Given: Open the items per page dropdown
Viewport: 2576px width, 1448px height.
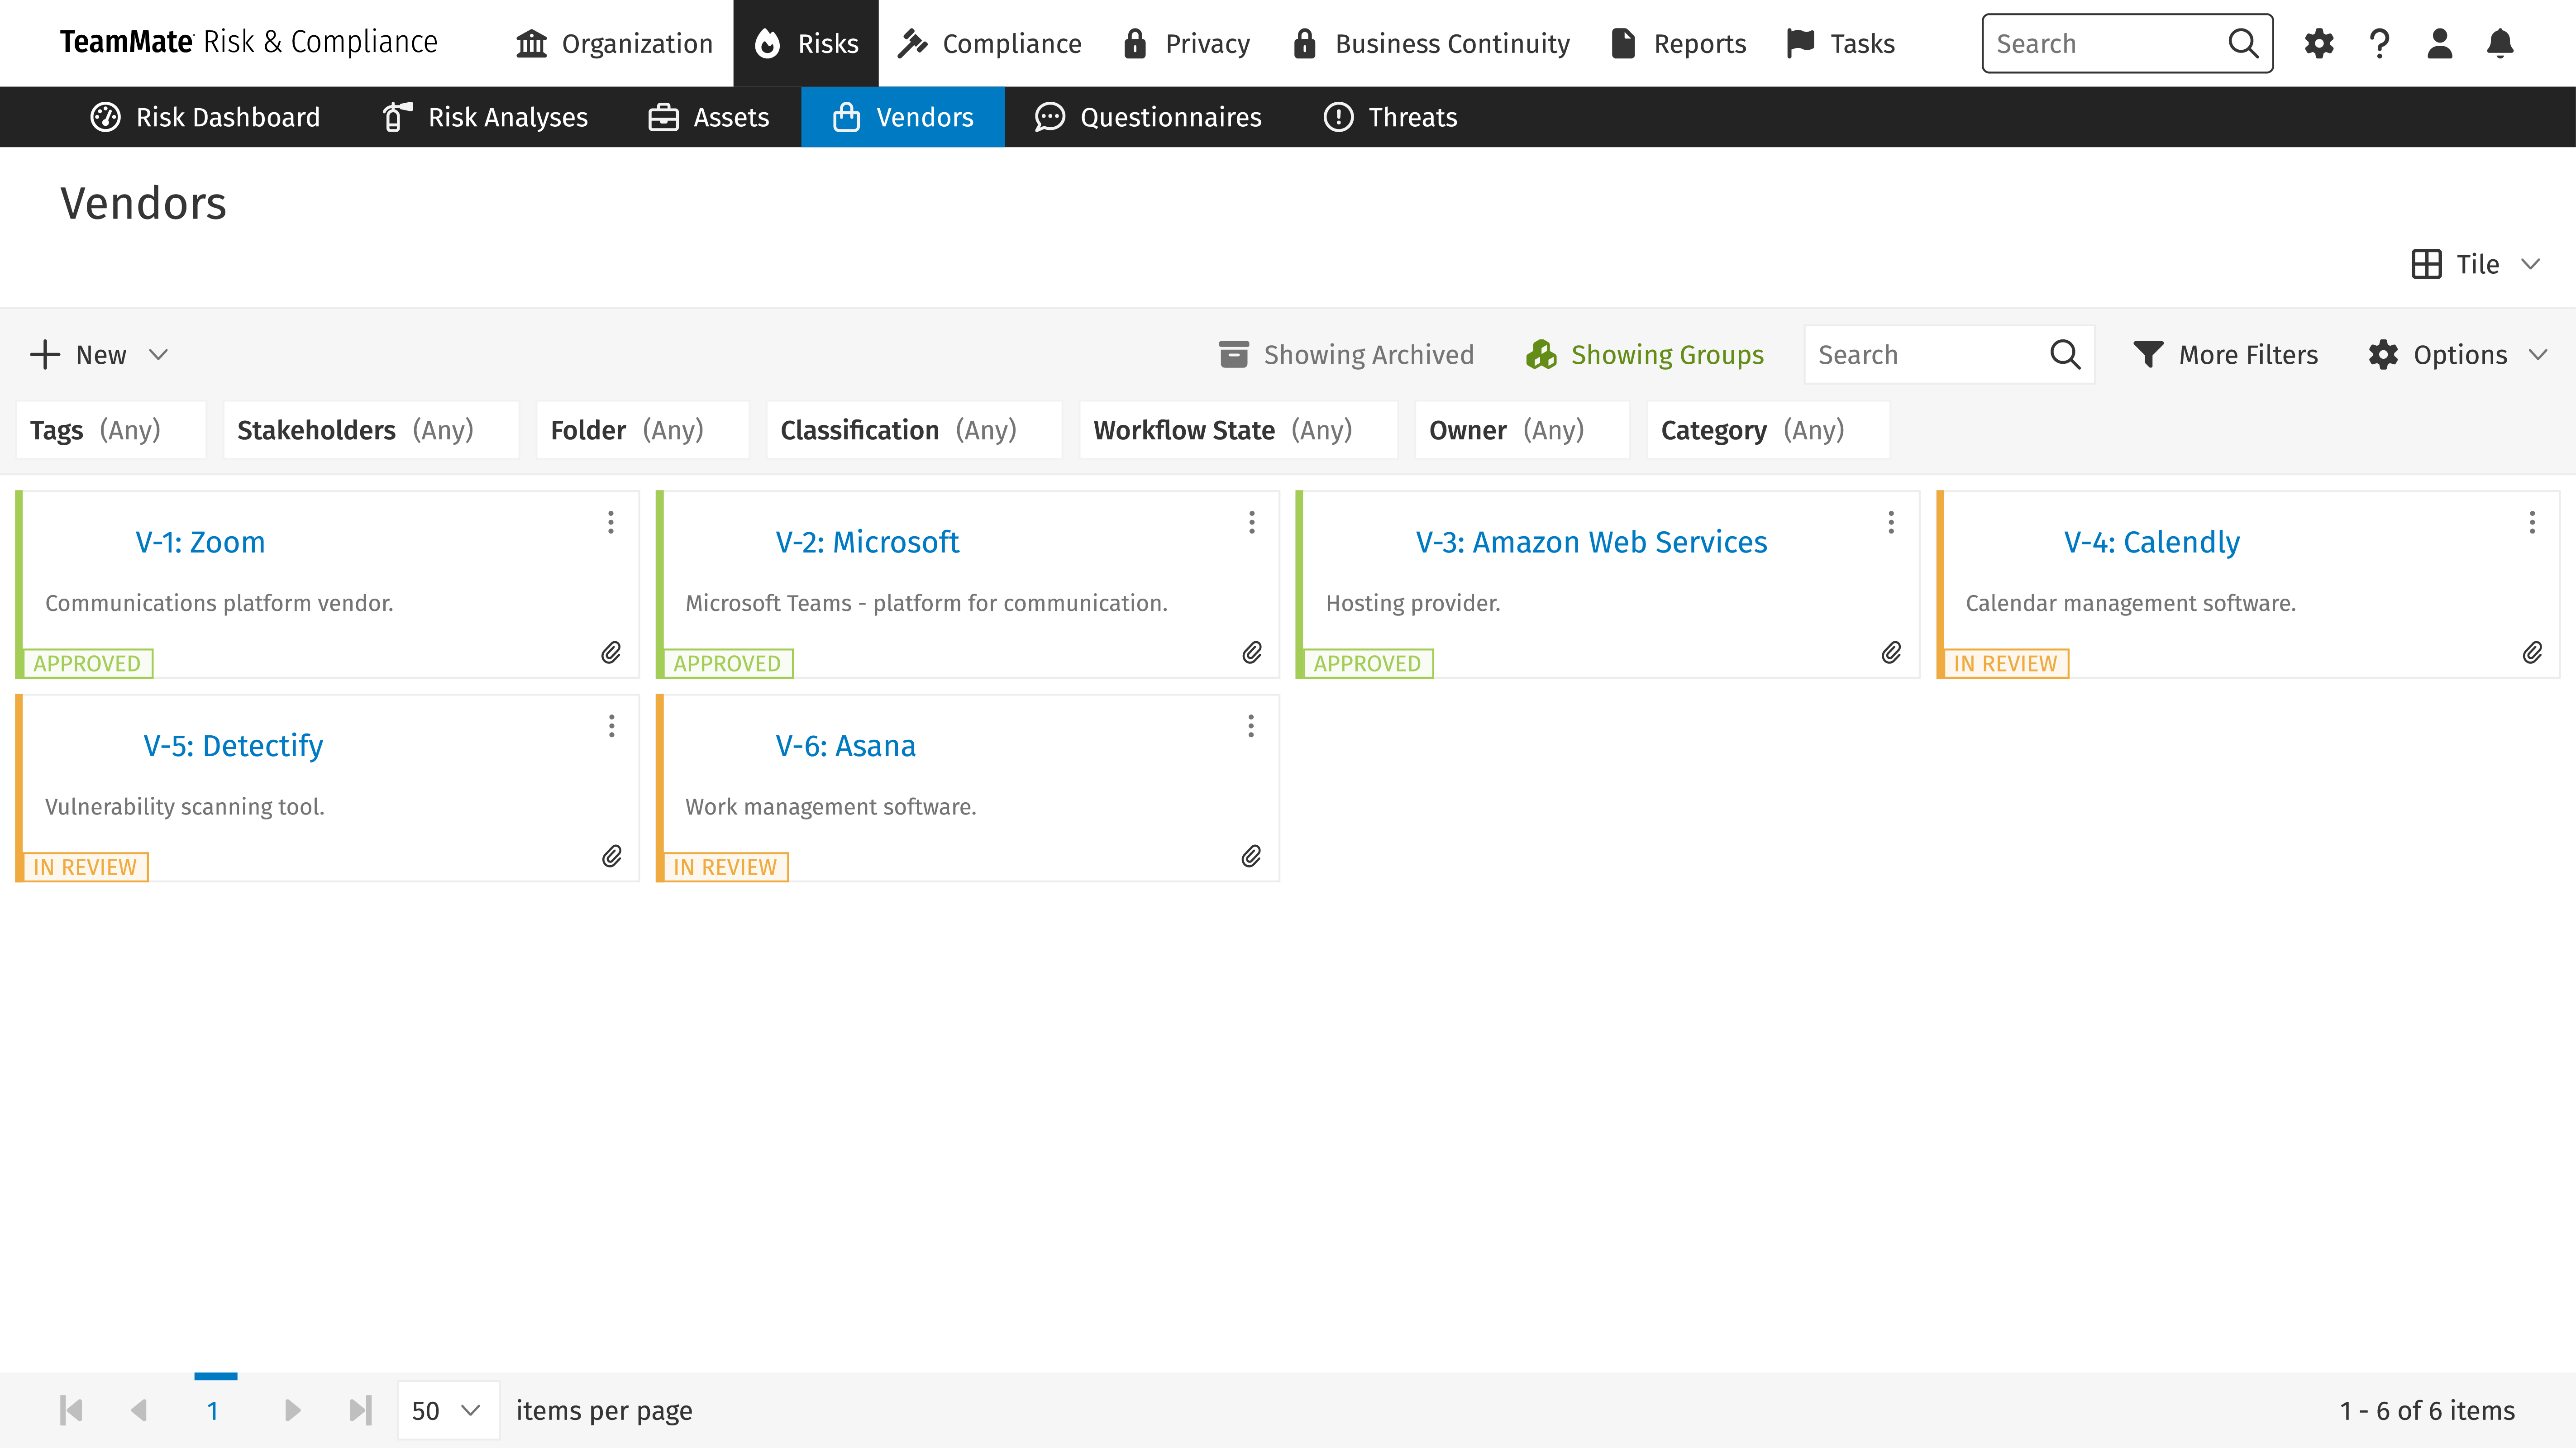Looking at the screenshot, I should [447, 1410].
